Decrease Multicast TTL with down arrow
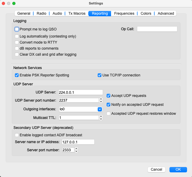Image resolution: width=192 pixels, height=177 pixels. point(101,119)
